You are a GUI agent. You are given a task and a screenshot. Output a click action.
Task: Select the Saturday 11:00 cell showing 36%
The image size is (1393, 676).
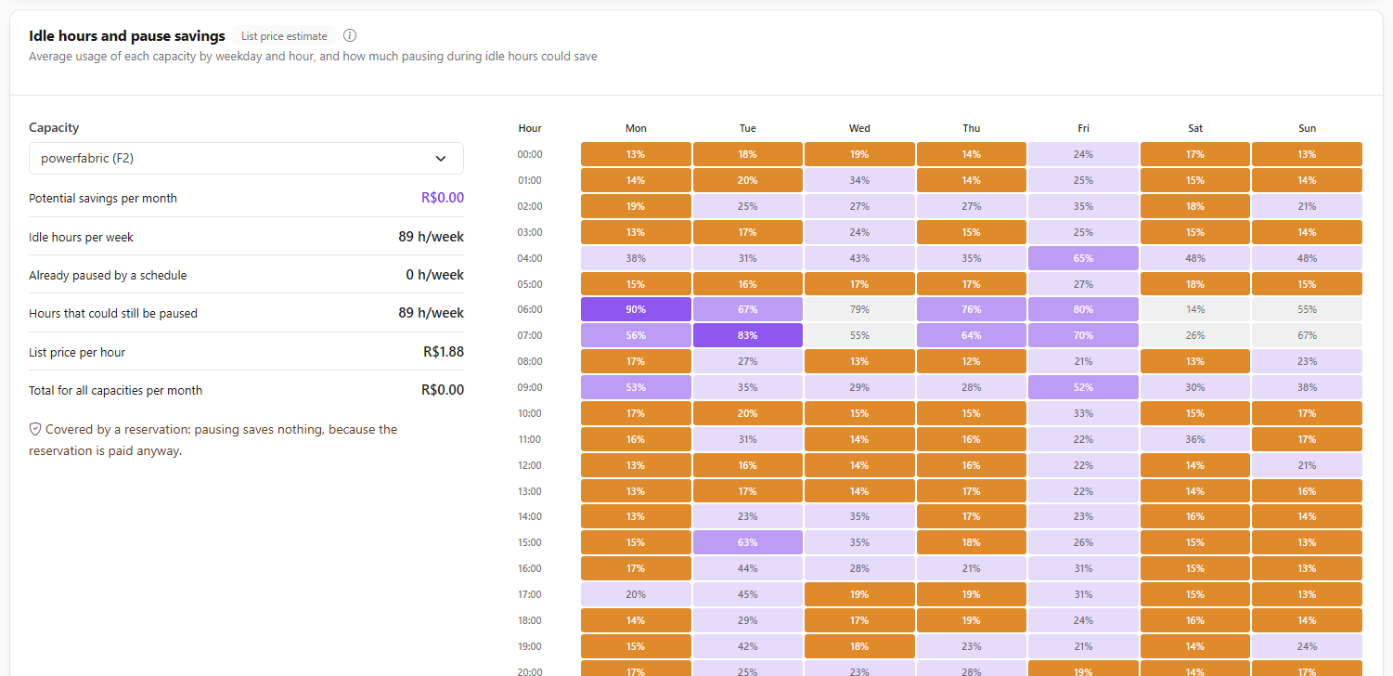tap(1195, 439)
